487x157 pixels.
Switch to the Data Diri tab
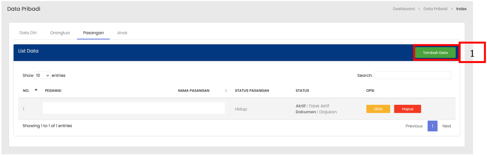[28, 33]
